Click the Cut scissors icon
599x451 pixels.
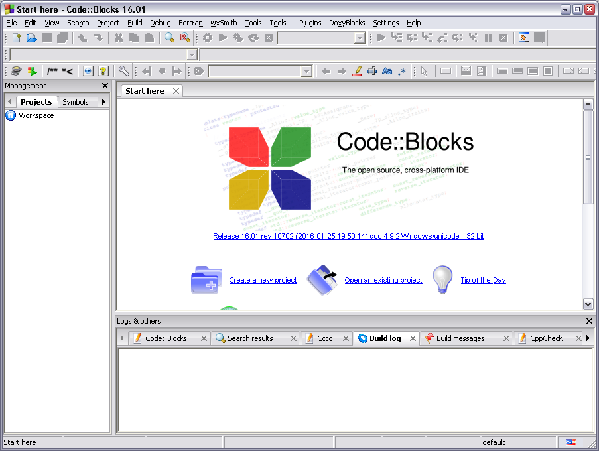[x=119, y=38]
